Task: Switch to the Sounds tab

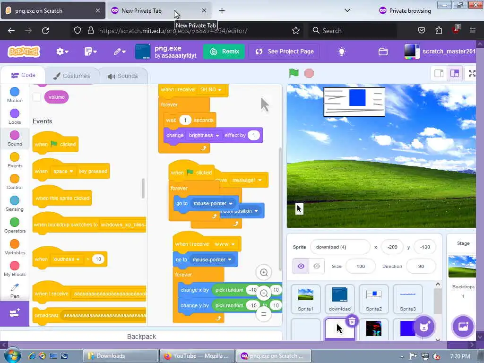Action: pyautogui.click(x=123, y=76)
